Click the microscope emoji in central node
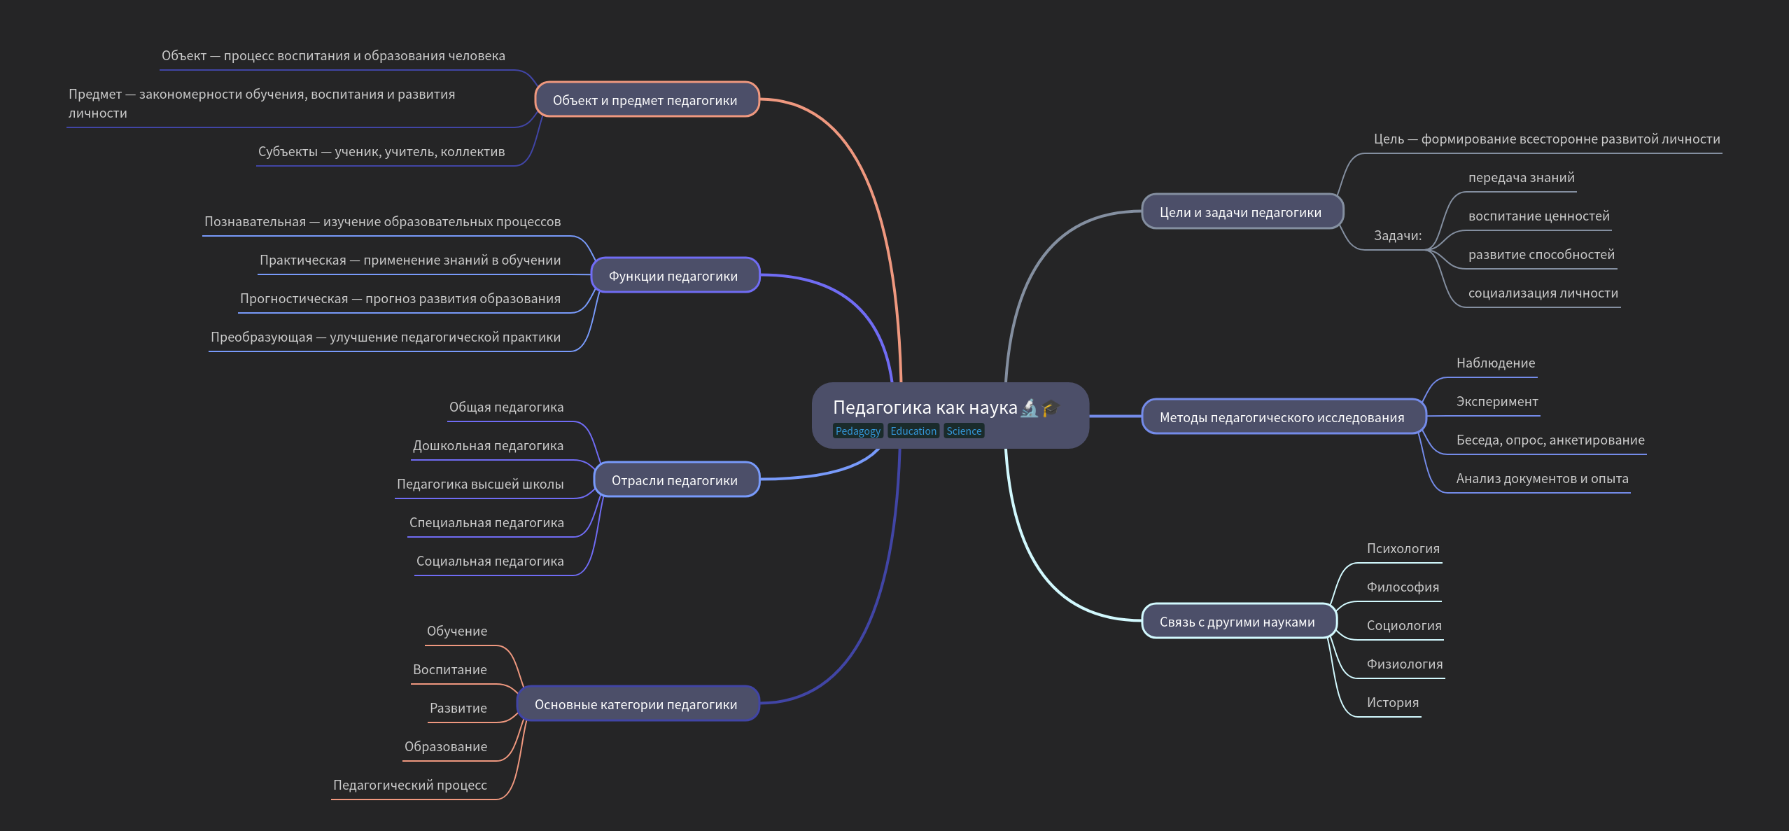1789x831 pixels. click(x=1029, y=407)
